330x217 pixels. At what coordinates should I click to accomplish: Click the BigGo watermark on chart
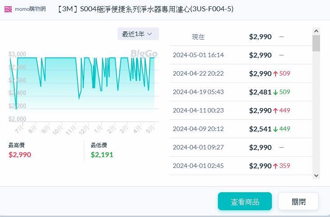tap(144, 54)
